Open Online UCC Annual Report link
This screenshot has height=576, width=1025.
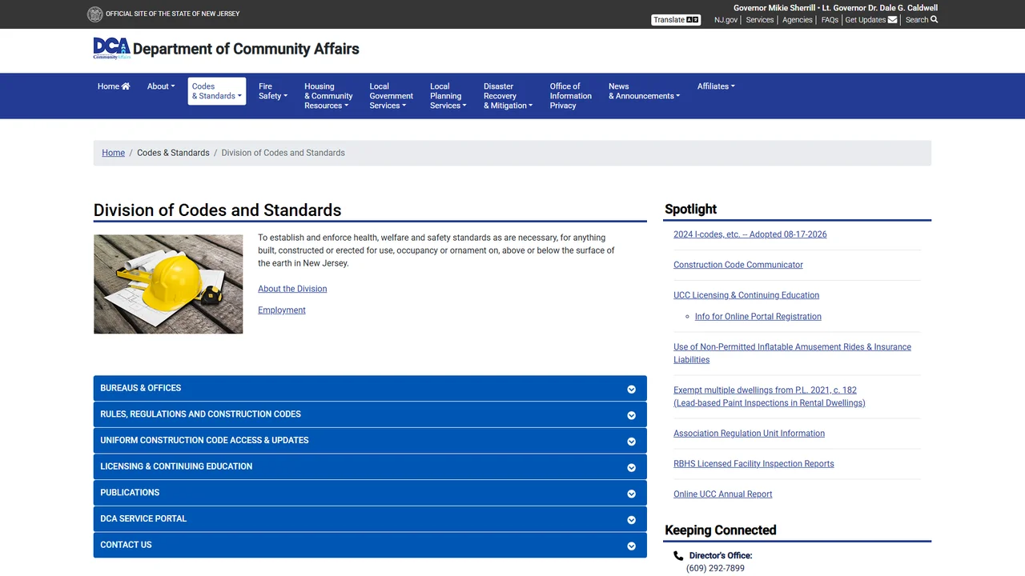point(723,494)
